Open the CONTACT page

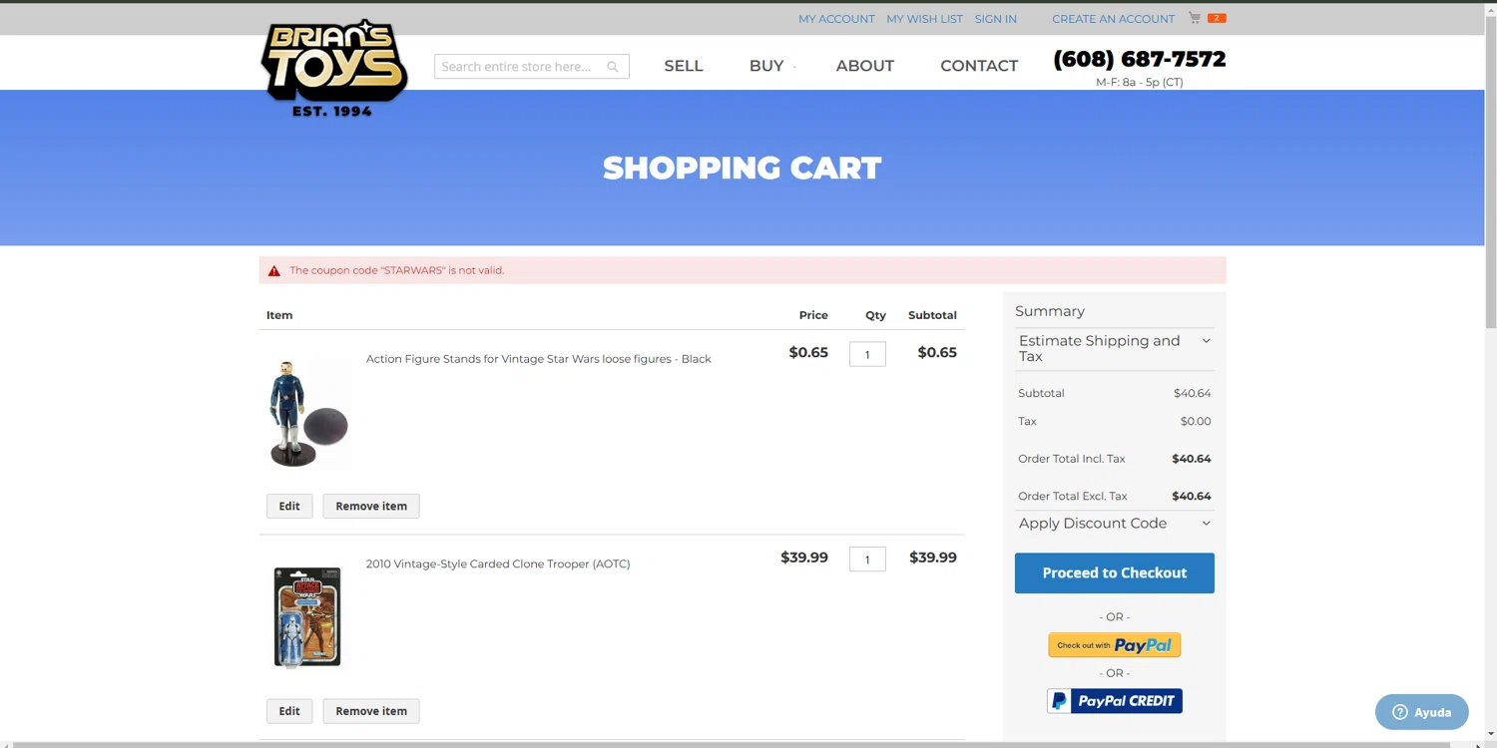(x=979, y=66)
